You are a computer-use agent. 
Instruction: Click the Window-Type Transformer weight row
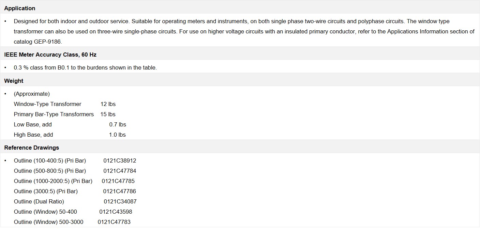(65, 104)
